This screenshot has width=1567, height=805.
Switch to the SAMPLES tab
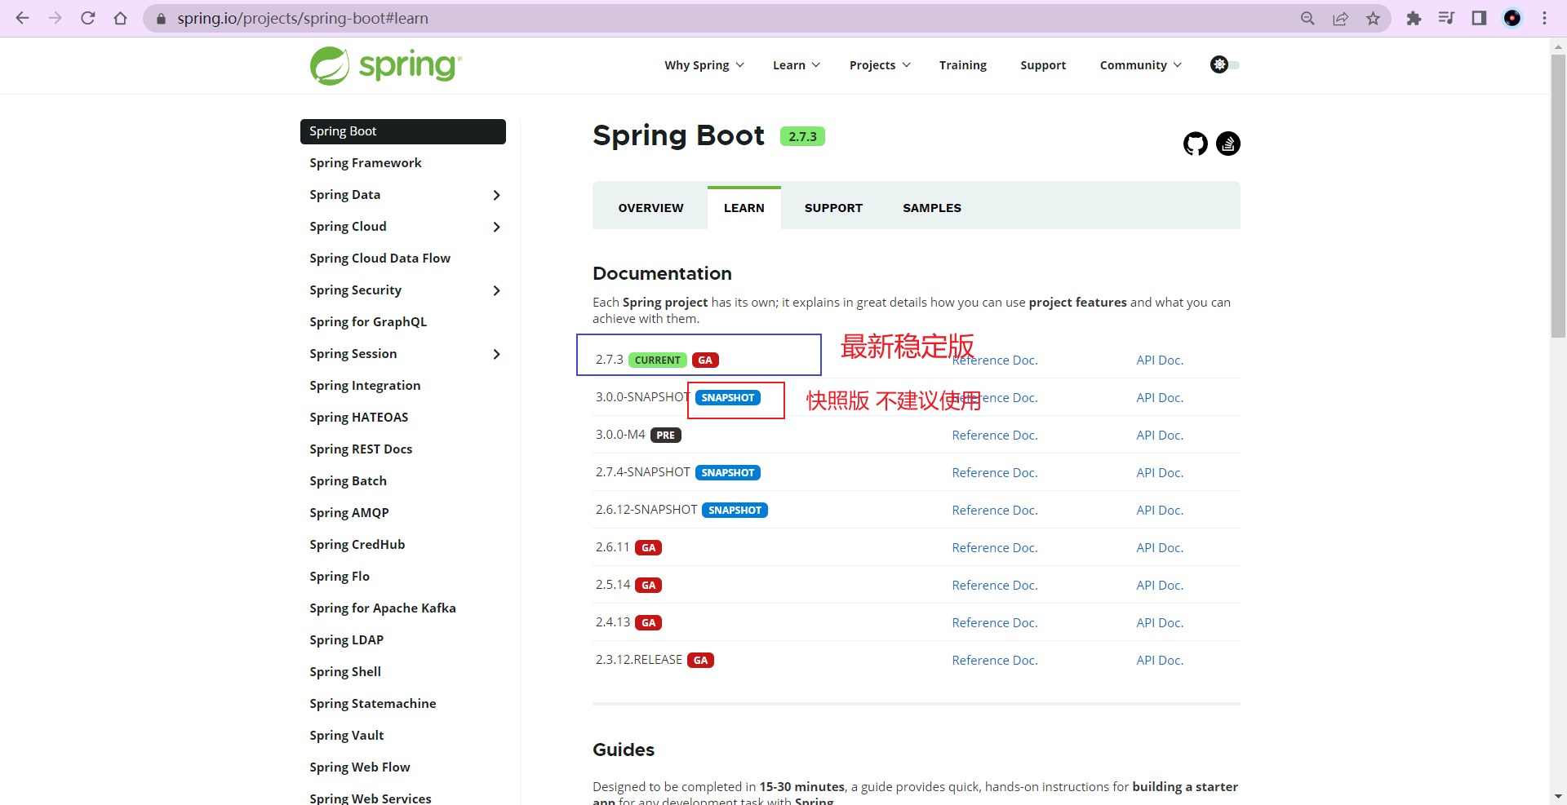[x=932, y=208]
